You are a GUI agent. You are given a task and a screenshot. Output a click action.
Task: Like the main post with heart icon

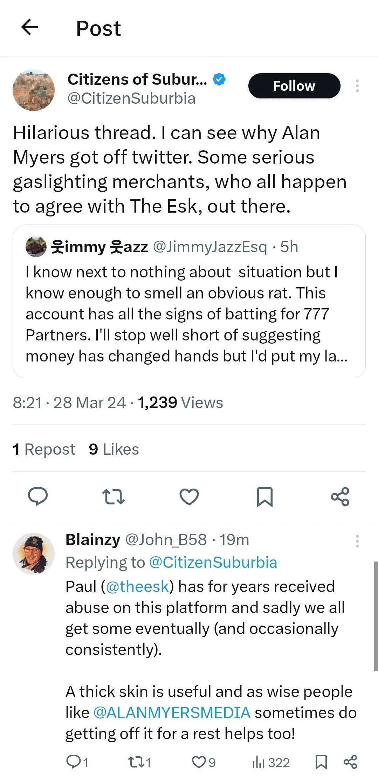(x=189, y=496)
